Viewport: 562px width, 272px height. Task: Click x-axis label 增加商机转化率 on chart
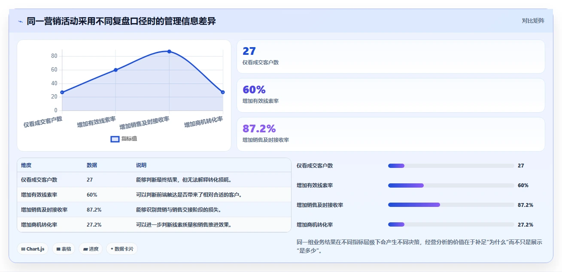204,122
